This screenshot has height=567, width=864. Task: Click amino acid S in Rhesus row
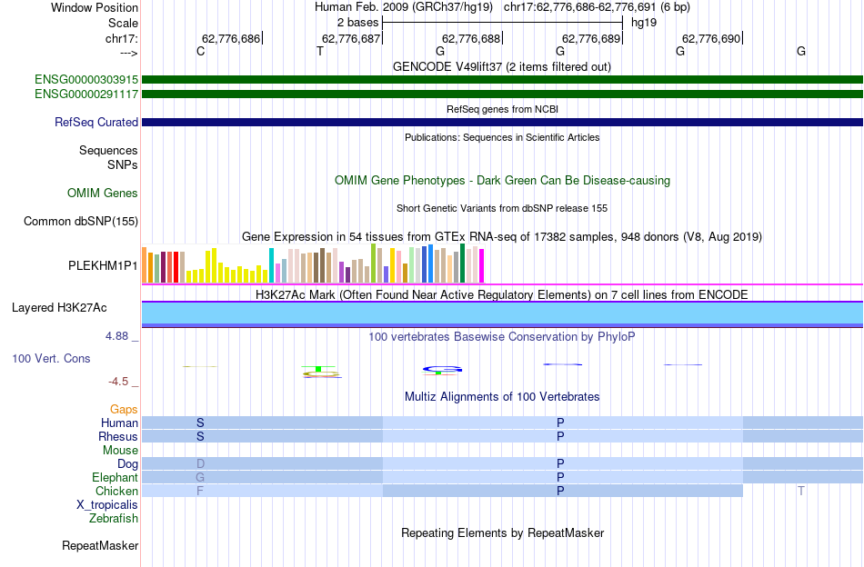pyautogui.click(x=201, y=436)
